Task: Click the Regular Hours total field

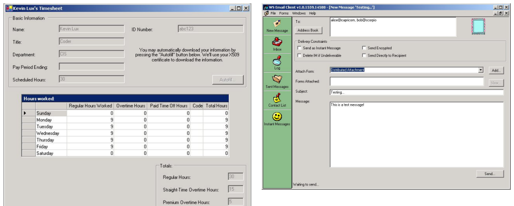Action: [236, 177]
